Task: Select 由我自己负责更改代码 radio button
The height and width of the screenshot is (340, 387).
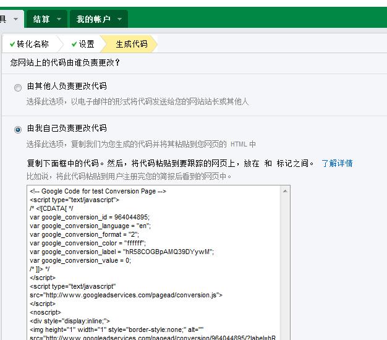Action: (x=18, y=130)
